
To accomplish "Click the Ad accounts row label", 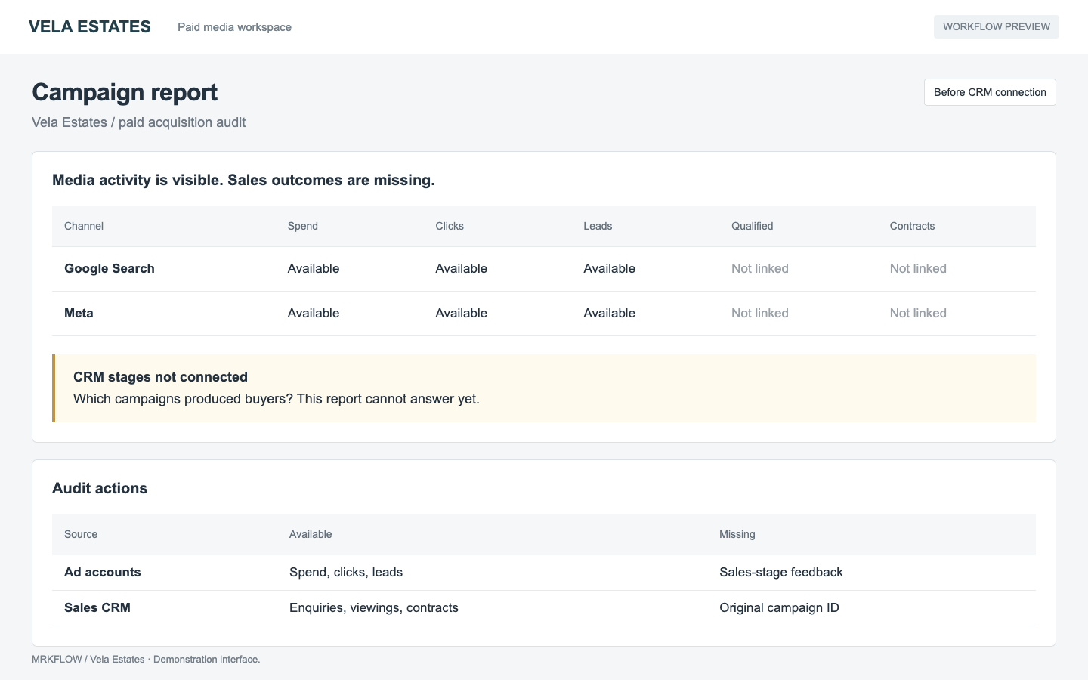I will tap(103, 572).
